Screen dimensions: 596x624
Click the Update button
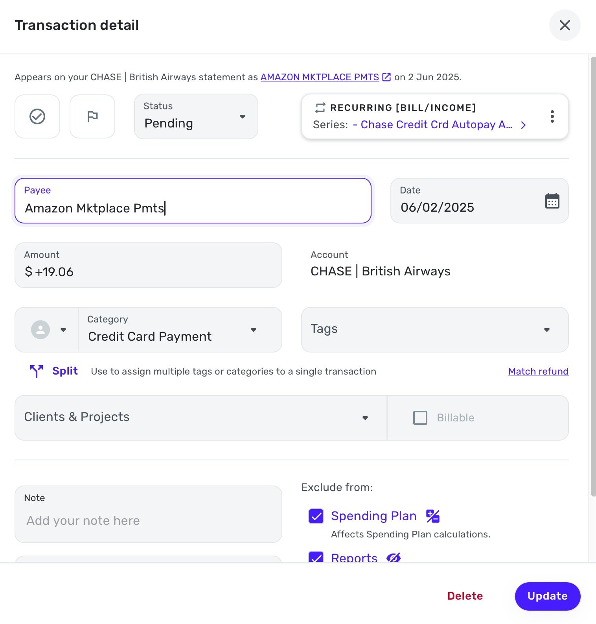548,596
